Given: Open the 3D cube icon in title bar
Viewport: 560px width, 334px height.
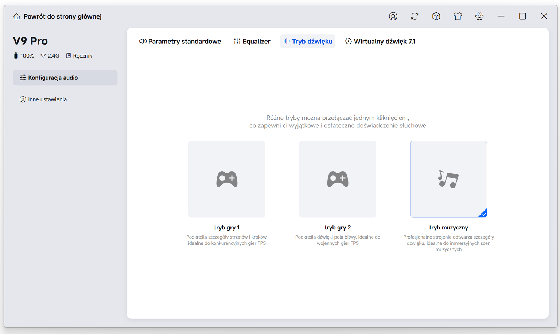Looking at the screenshot, I should (x=436, y=16).
